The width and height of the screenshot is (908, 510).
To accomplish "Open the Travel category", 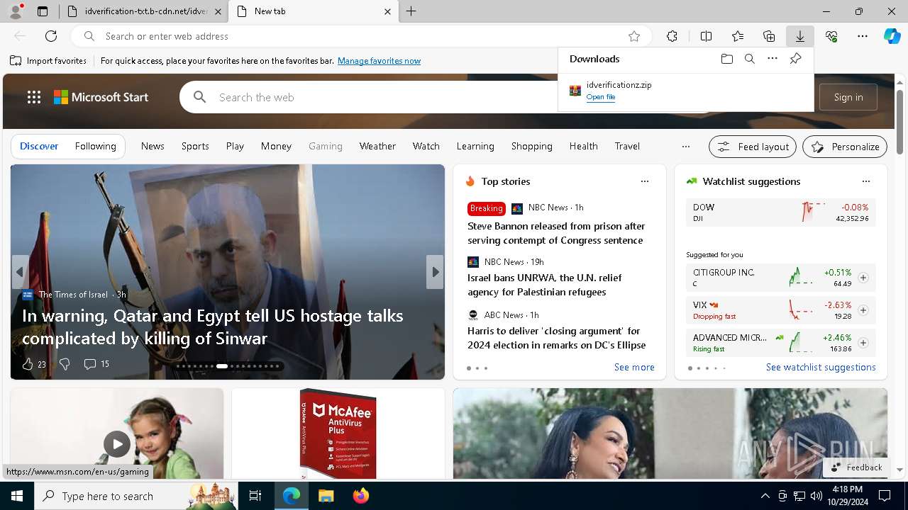I will pyautogui.click(x=627, y=146).
